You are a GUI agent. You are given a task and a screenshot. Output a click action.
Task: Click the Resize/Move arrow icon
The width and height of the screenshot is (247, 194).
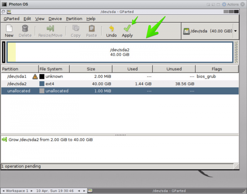[x=50, y=28]
